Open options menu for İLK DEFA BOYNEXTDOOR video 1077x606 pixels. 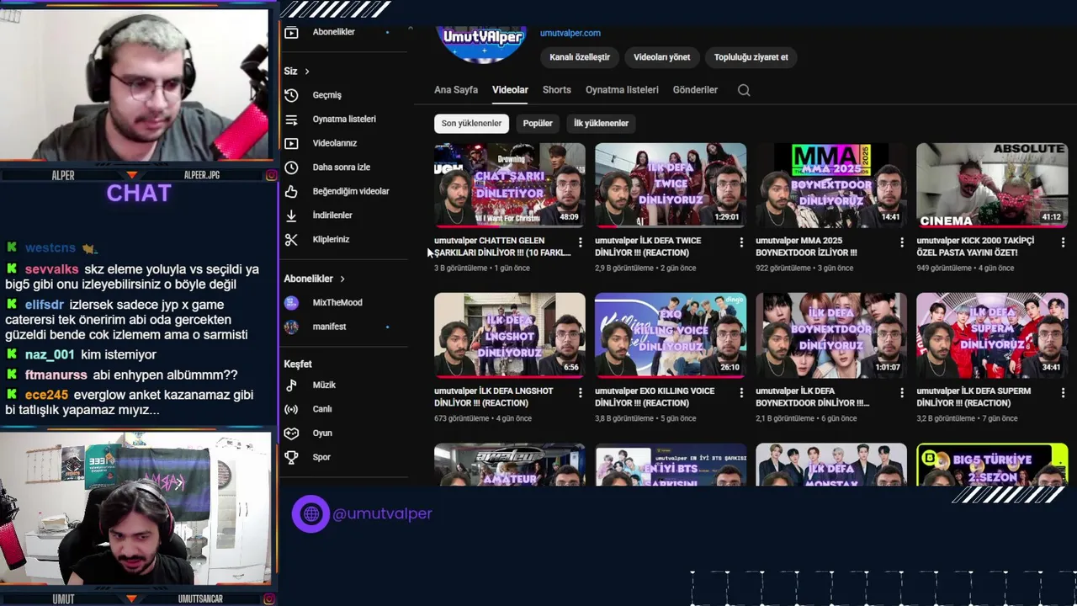pos(901,392)
